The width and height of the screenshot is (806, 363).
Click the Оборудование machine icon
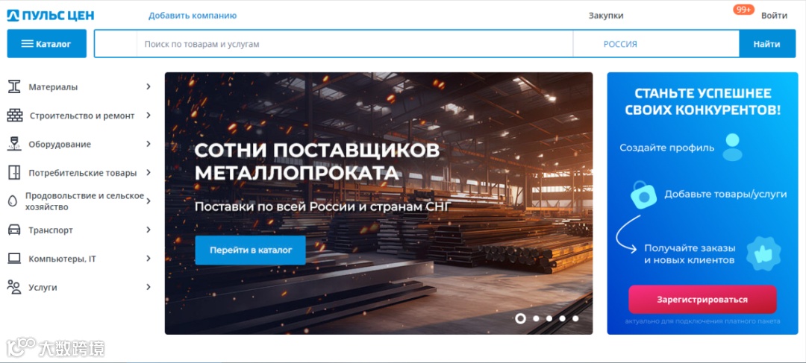tap(14, 144)
